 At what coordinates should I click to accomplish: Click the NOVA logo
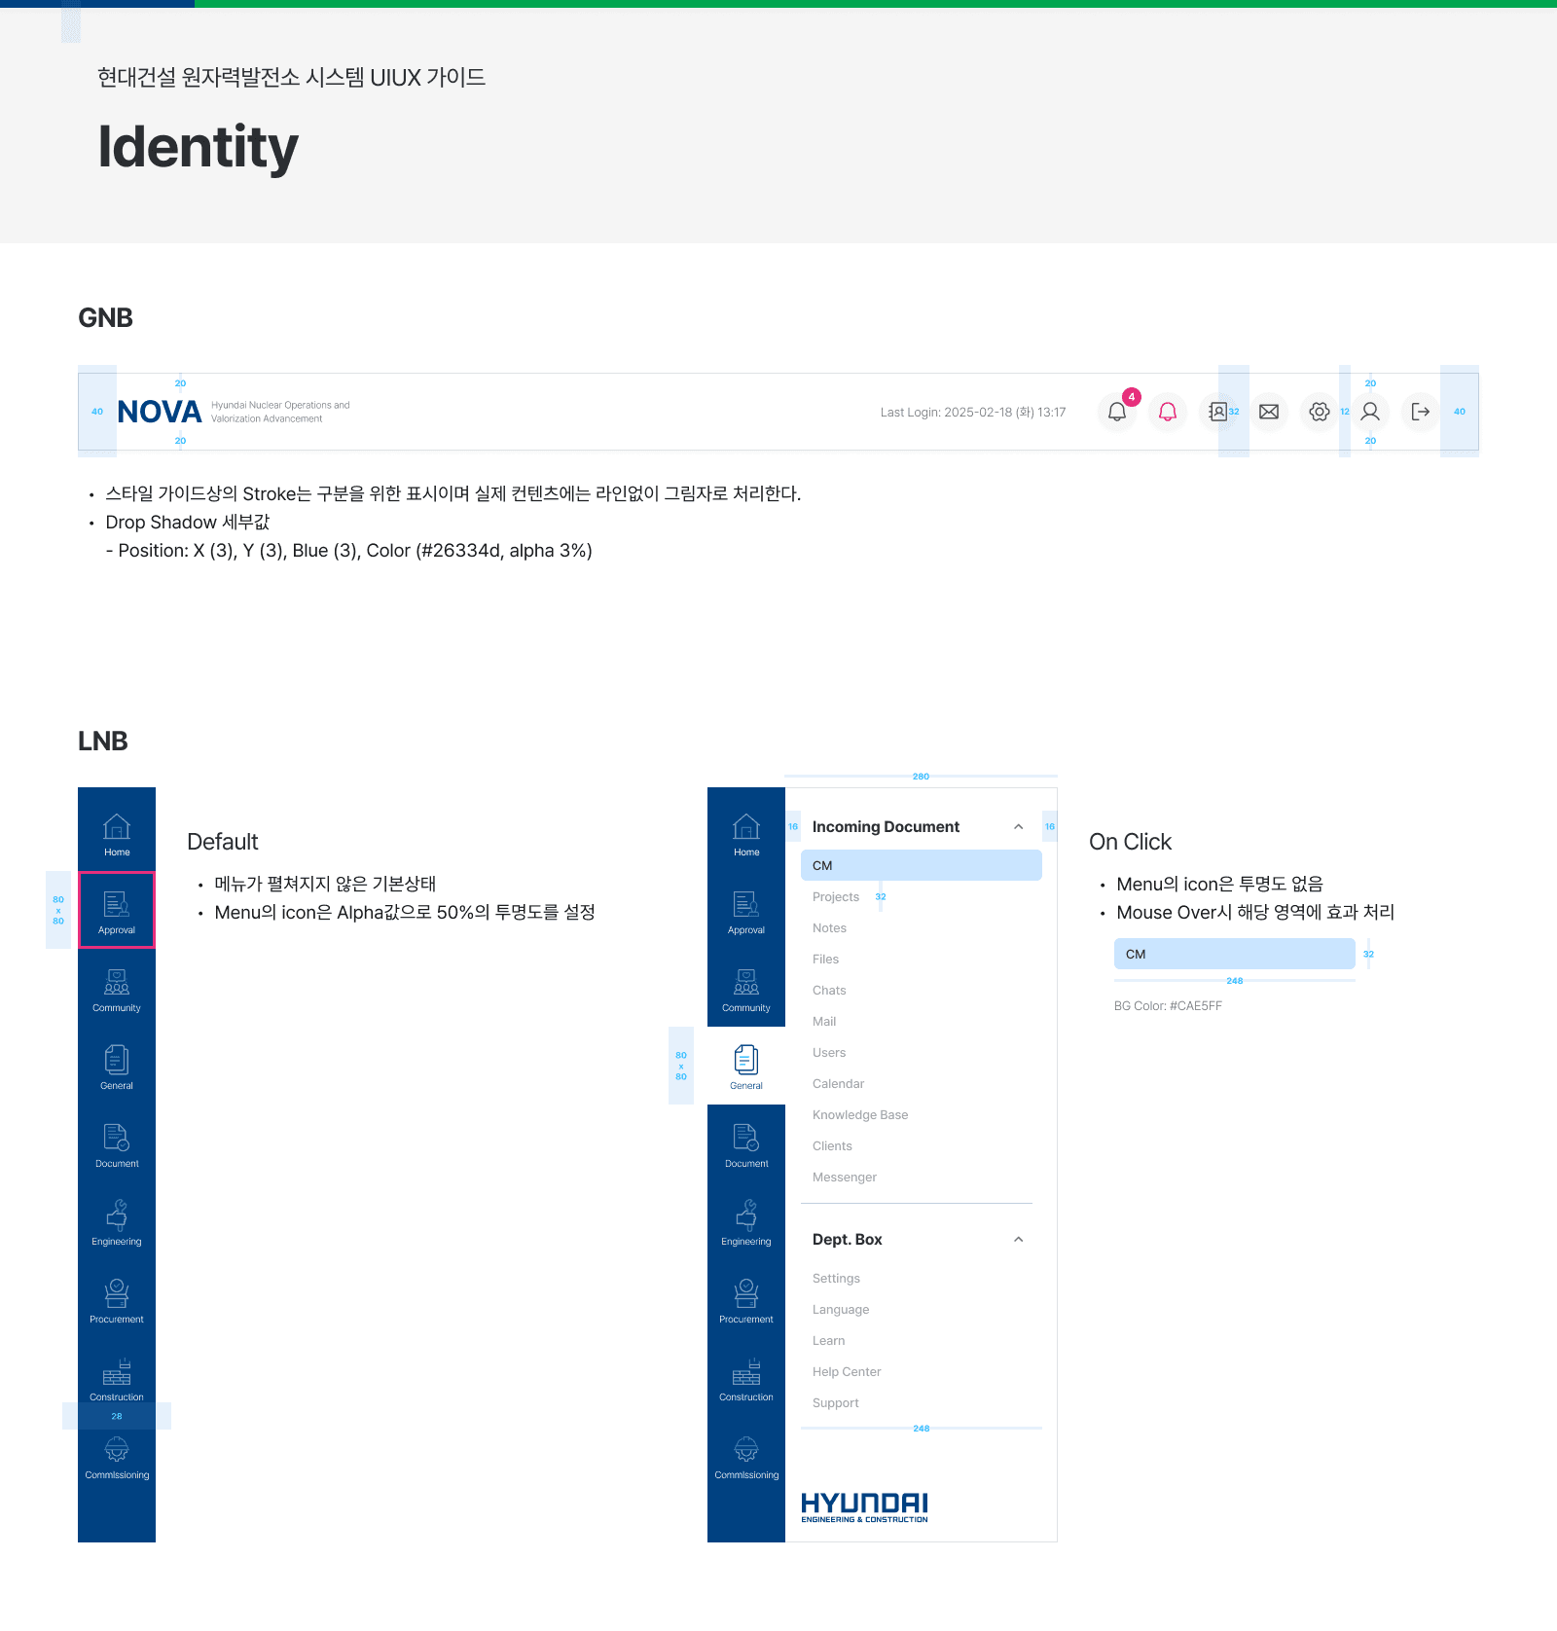160,412
